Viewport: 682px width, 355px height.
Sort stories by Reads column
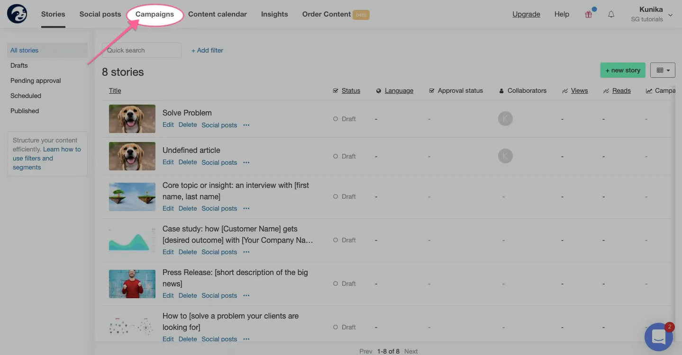(621, 90)
